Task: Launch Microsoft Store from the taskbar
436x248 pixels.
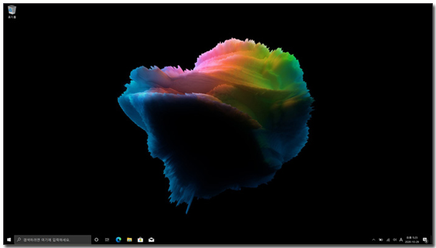Action: click(140, 240)
